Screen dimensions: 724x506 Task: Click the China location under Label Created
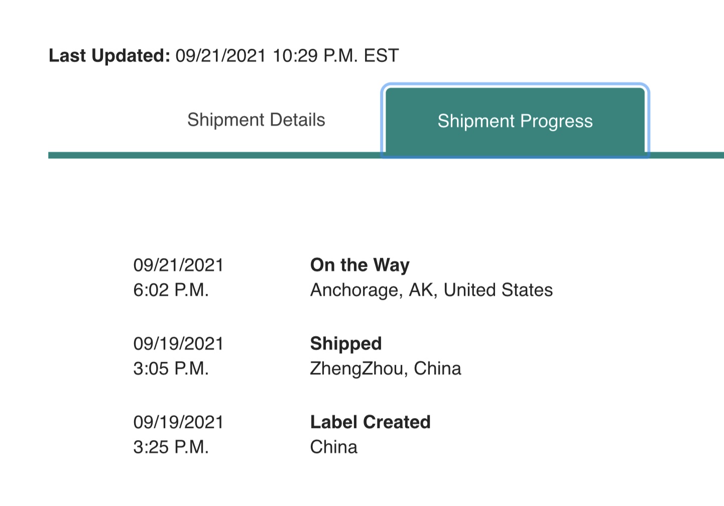click(333, 447)
